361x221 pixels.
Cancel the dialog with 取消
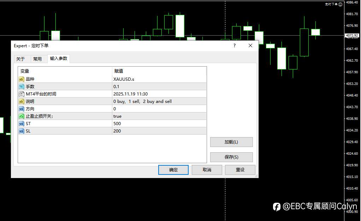[x=207, y=170]
